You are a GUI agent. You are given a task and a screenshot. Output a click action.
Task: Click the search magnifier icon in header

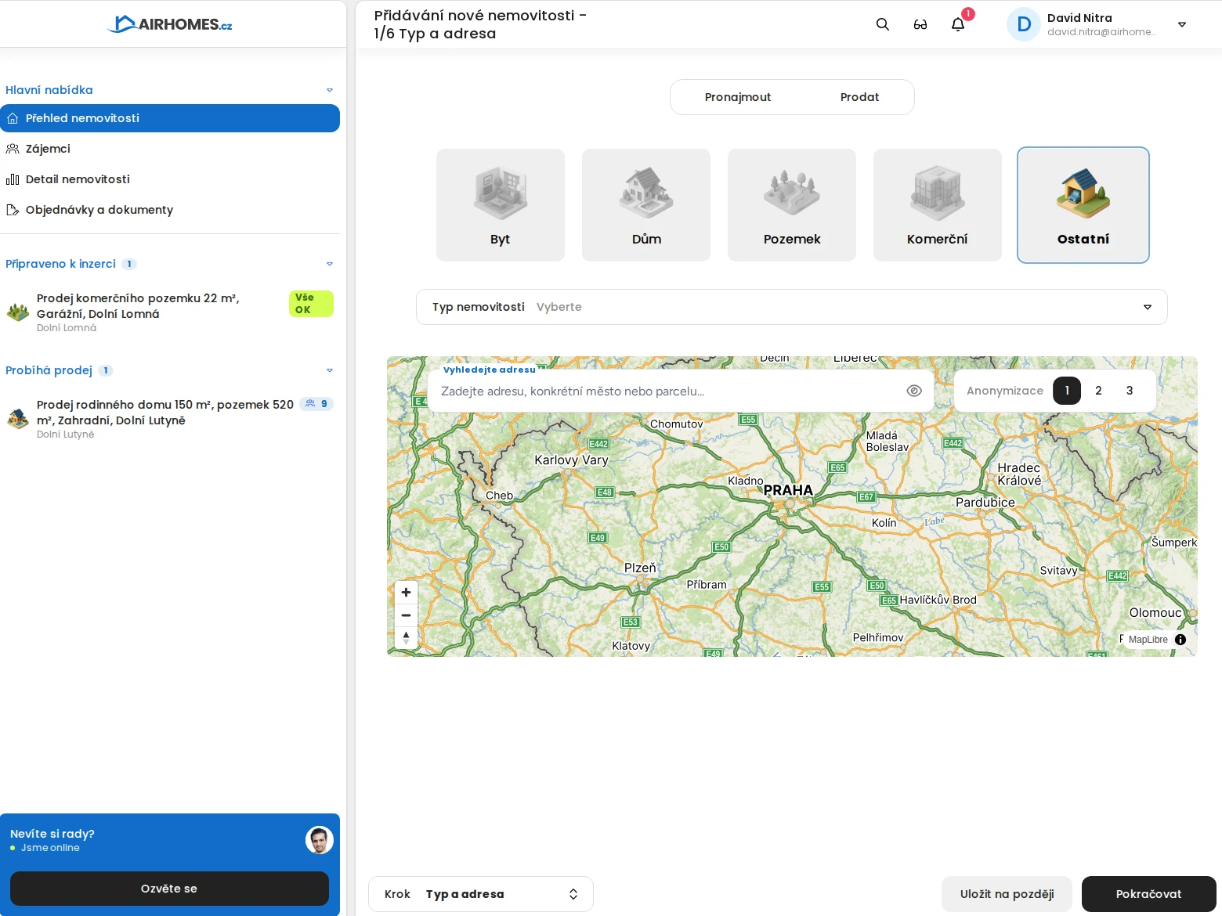pyautogui.click(x=882, y=24)
